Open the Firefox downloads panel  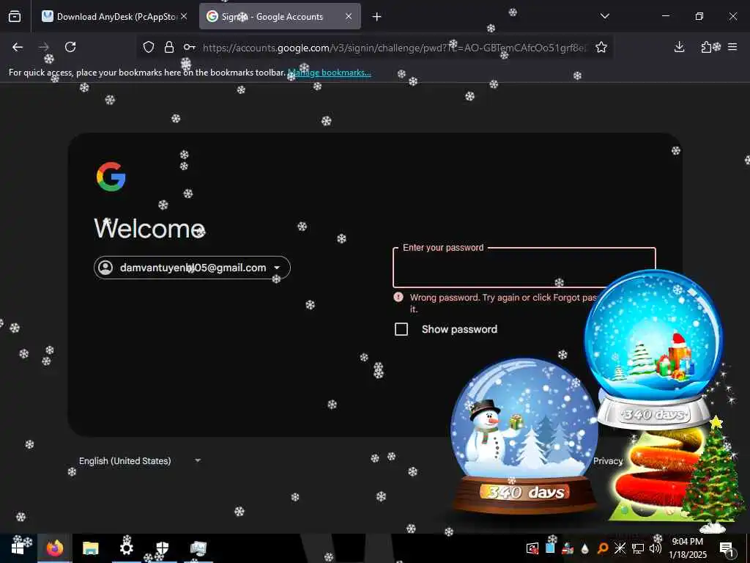[x=679, y=47]
